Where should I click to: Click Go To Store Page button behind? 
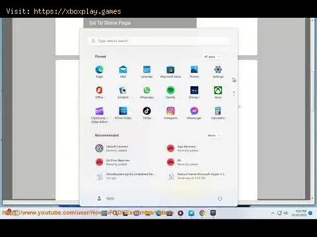pos(140,23)
